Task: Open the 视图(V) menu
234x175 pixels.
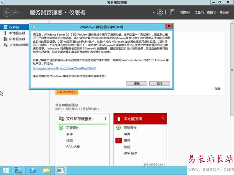Action: (x=211, y=13)
